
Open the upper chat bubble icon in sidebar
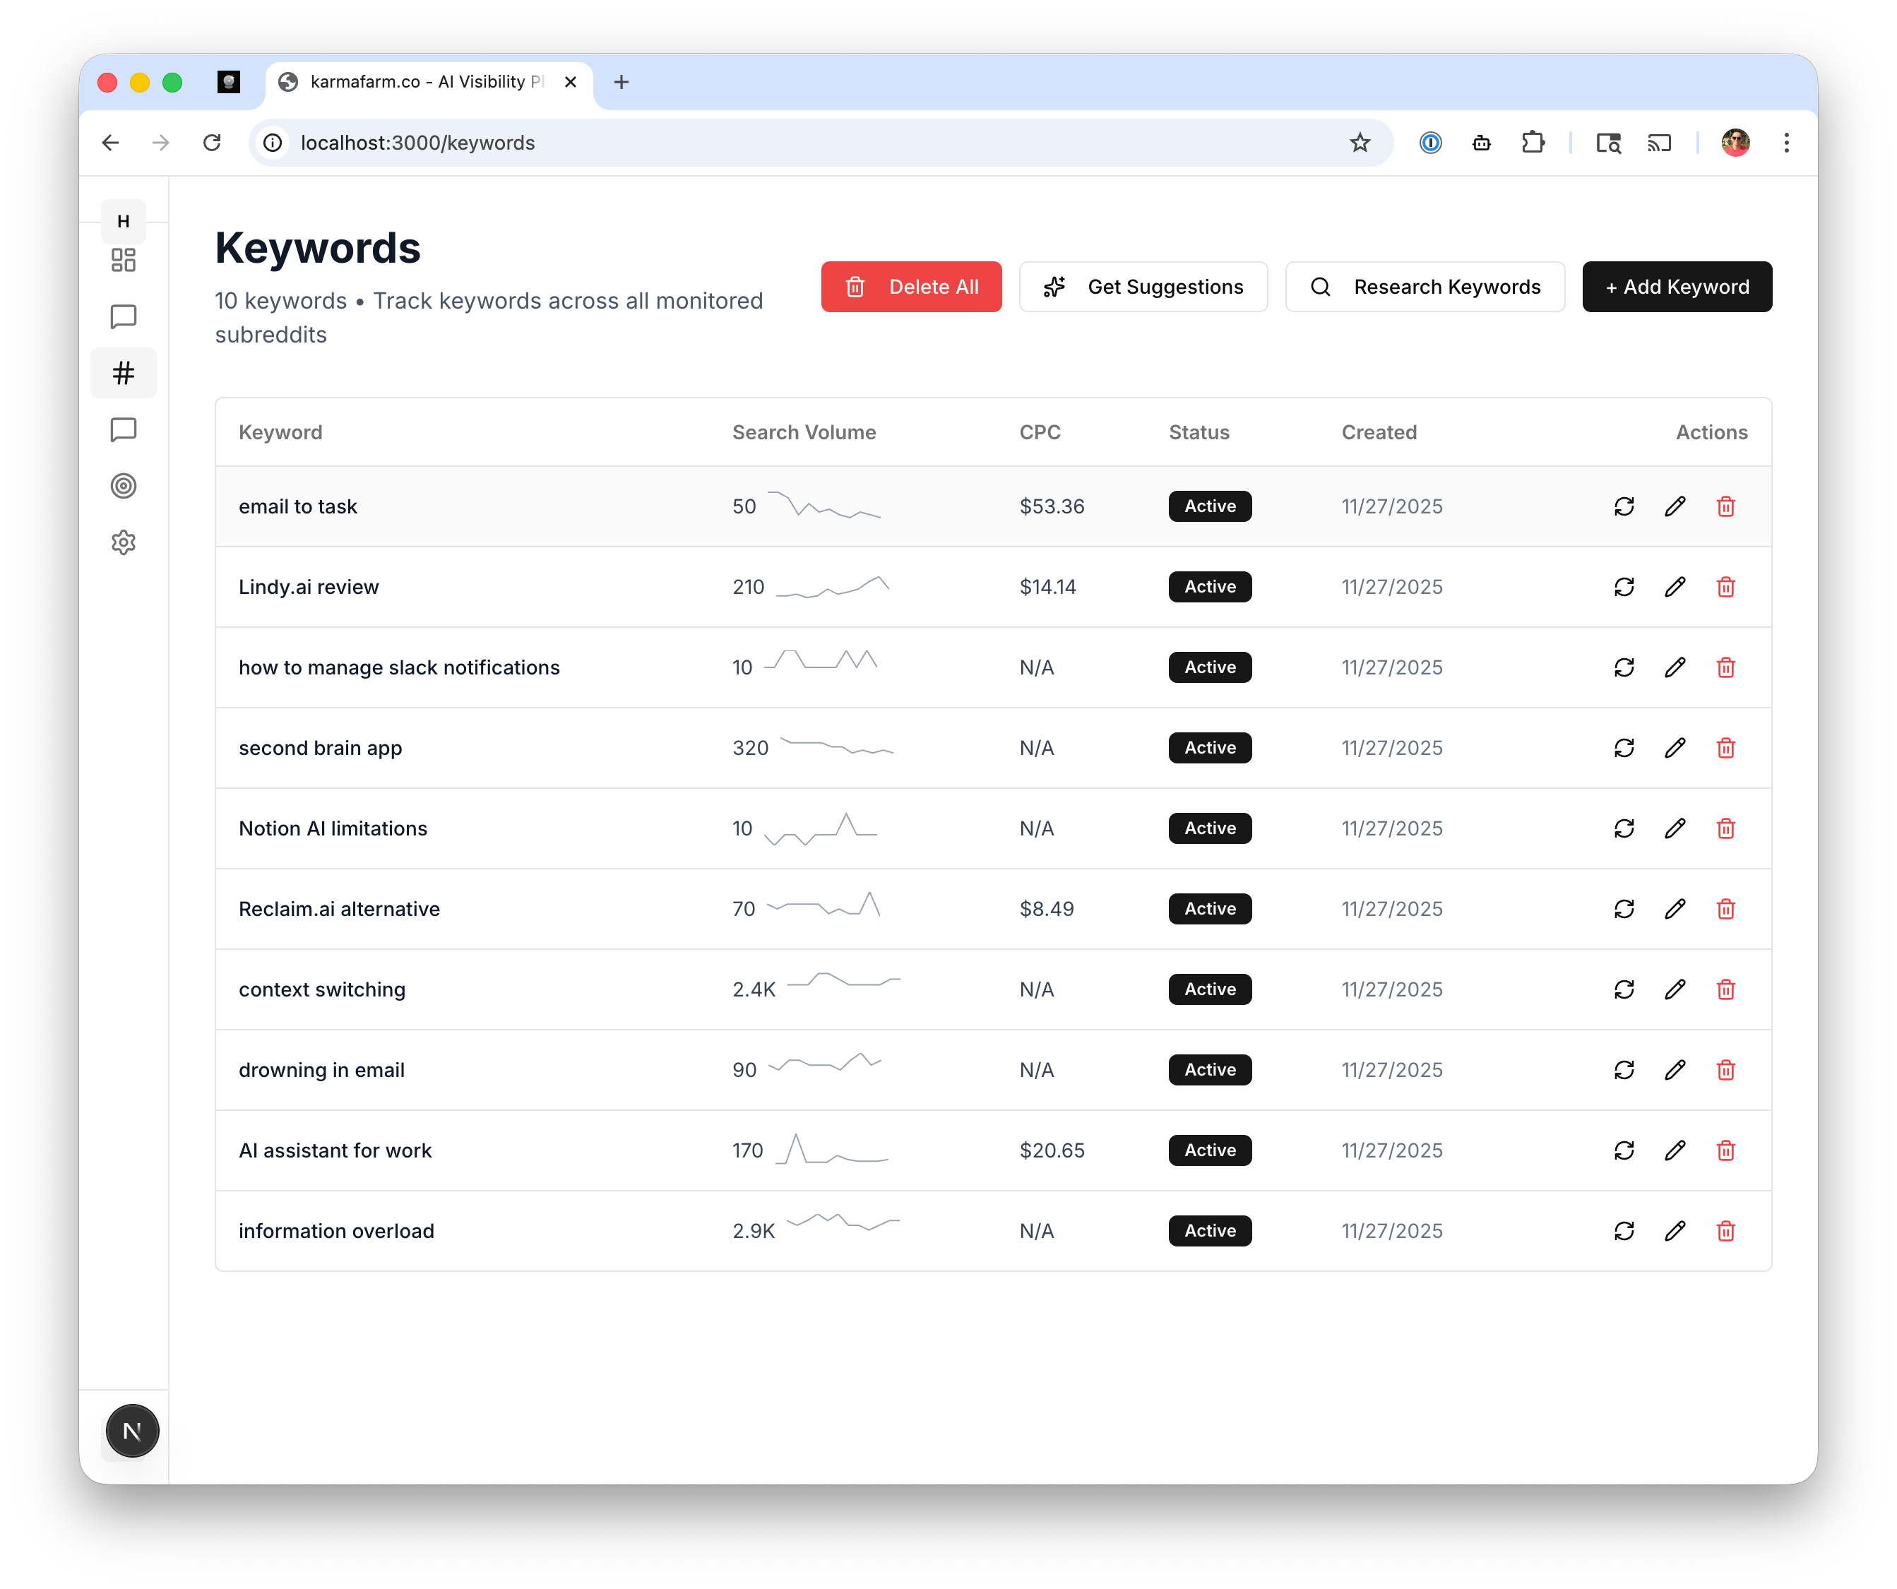click(x=123, y=316)
